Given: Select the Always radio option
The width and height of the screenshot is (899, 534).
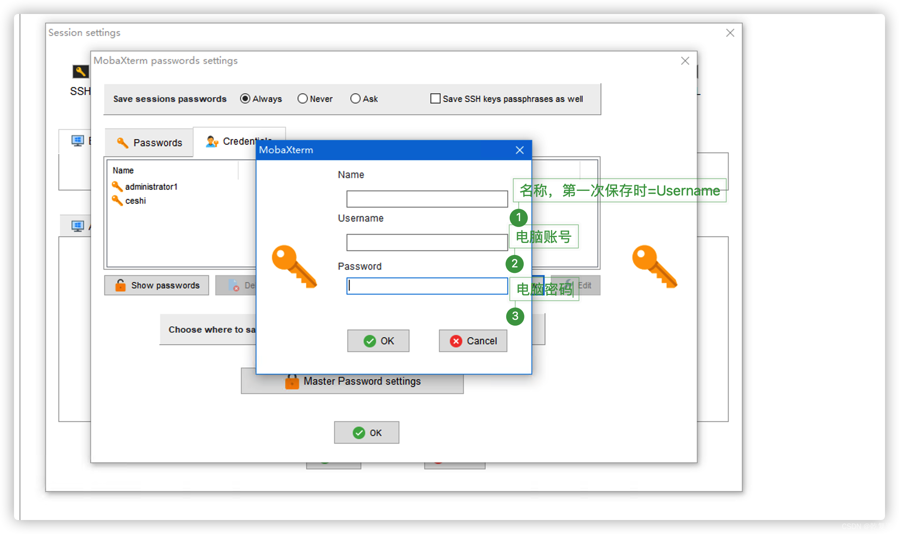Looking at the screenshot, I should click(x=245, y=99).
